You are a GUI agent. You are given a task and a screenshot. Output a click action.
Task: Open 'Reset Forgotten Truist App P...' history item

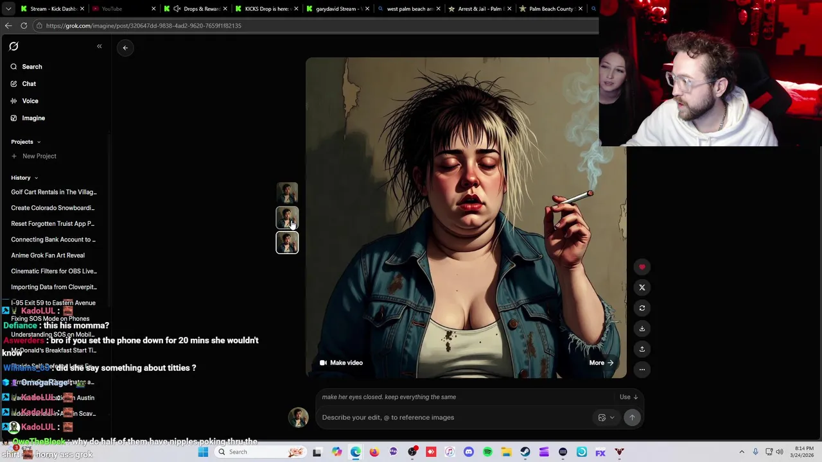coord(54,224)
